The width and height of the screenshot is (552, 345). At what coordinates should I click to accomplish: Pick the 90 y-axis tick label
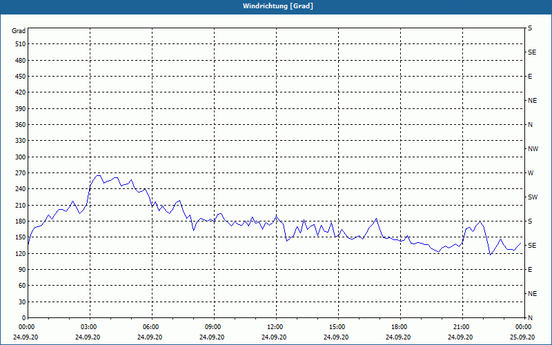[x=22, y=270]
